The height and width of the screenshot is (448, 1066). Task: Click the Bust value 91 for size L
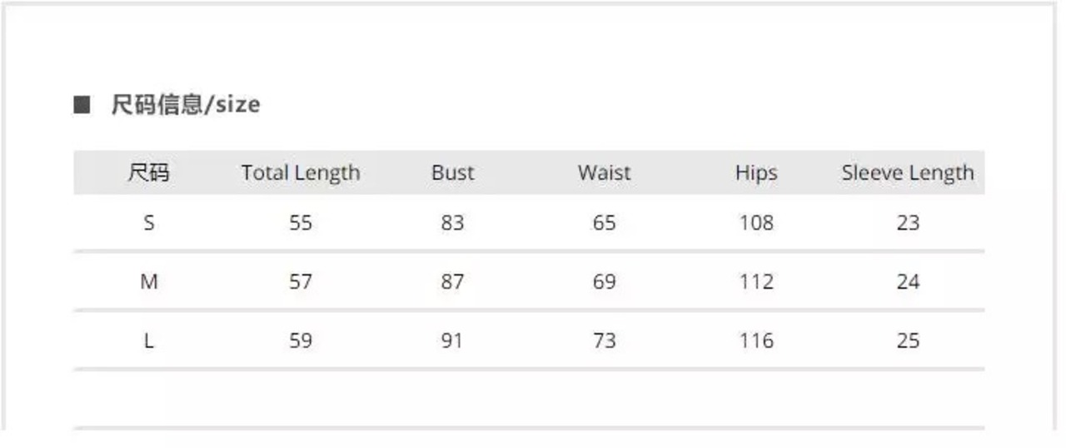coord(452,341)
